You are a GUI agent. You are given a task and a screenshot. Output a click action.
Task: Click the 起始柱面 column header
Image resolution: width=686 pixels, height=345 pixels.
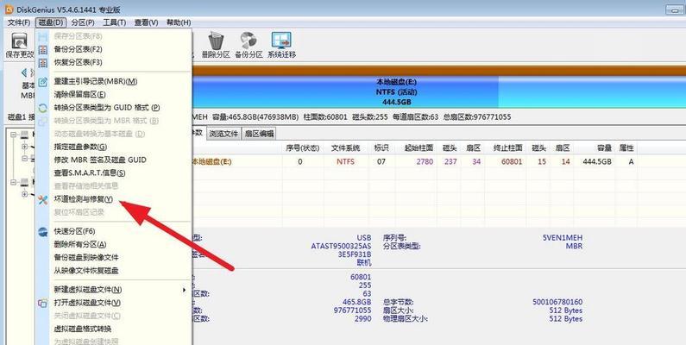pyautogui.click(x=419, y=148)
